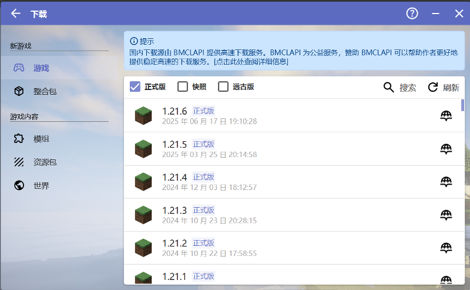Screen dimensions: 470x290
Task: Click the 刷新 button label
Action: 451,88
